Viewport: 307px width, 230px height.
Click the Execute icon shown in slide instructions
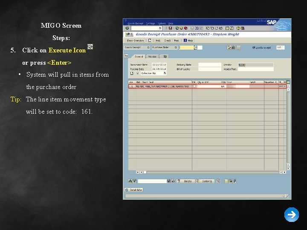90,46
